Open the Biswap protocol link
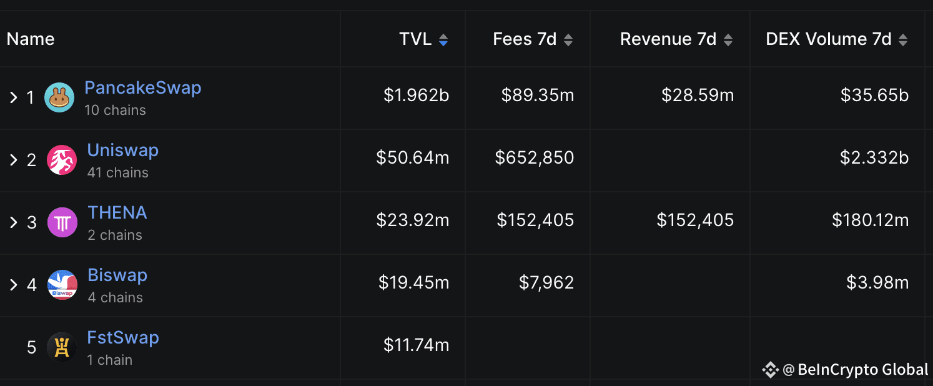 tap(117, 275)
